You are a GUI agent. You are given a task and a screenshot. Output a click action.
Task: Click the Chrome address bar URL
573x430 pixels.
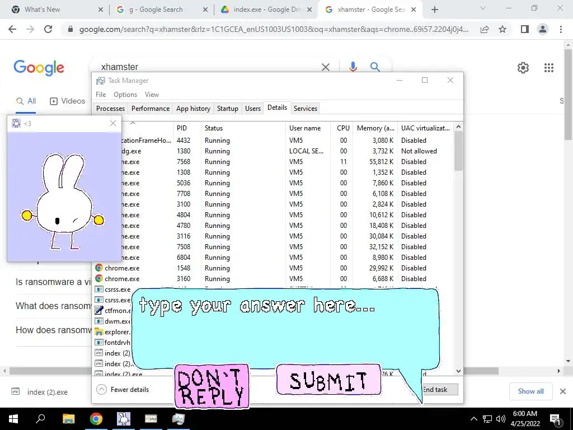(x=274, y=29)
